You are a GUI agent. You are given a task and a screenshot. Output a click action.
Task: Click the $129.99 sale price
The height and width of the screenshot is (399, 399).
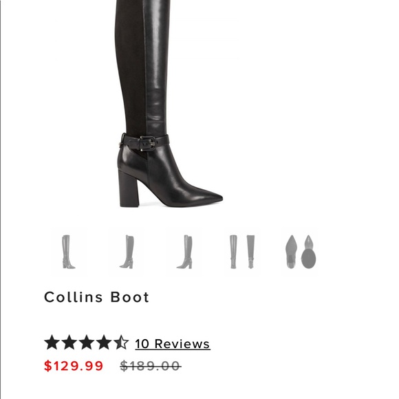74,366
